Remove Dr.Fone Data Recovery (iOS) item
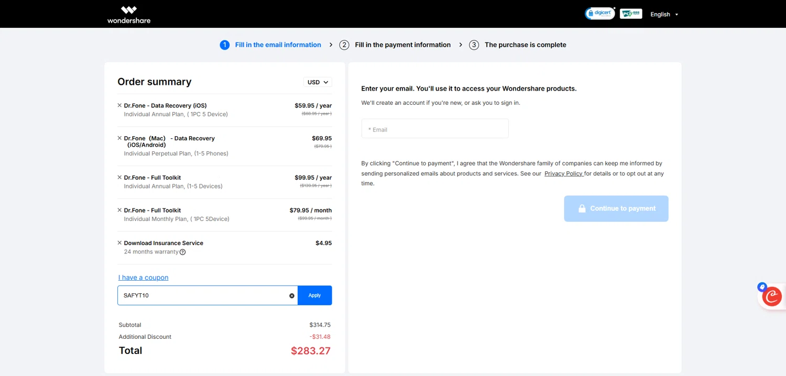This screenshot has height=376, width=786. click(x=119, y=105)
